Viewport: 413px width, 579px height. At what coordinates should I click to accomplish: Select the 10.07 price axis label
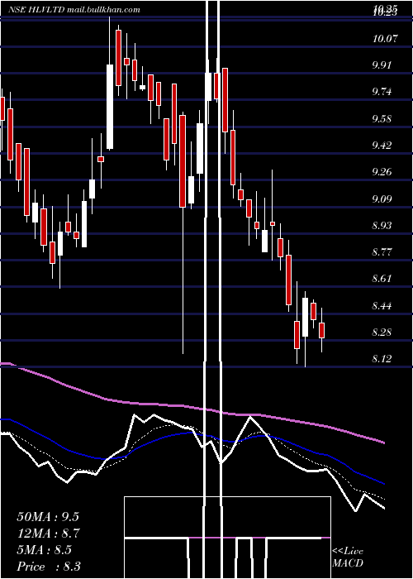coord(385,38)
